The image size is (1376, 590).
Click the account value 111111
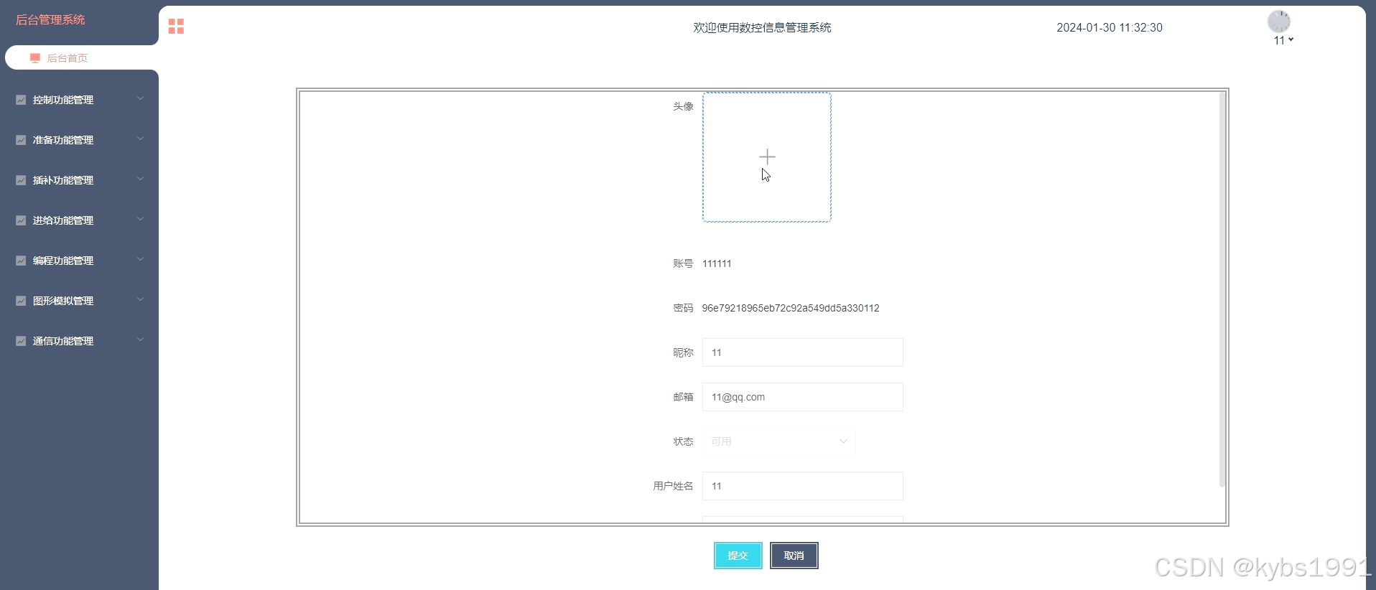717,263
